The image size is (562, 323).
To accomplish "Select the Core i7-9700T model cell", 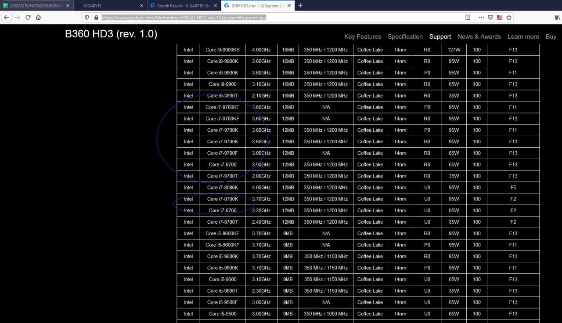I will tap(223, 176).
